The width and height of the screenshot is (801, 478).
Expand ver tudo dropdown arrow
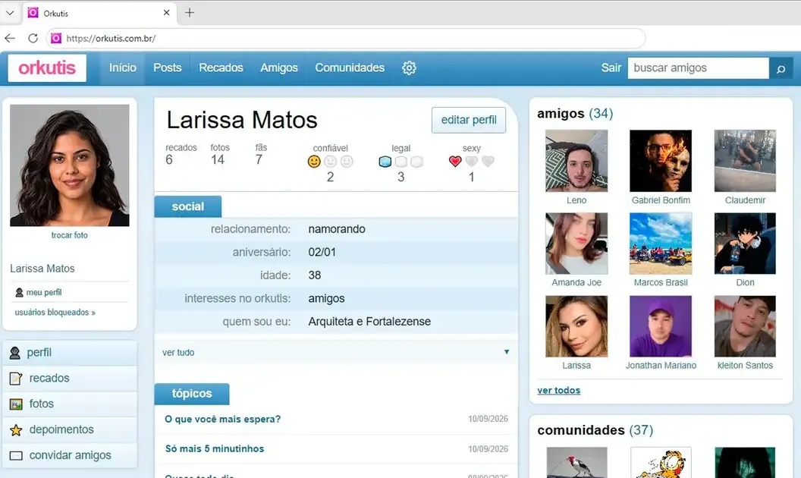(x=507, y=352)
